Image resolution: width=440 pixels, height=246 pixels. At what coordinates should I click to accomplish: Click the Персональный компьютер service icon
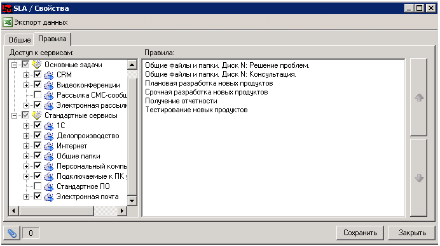pos(48,166)
